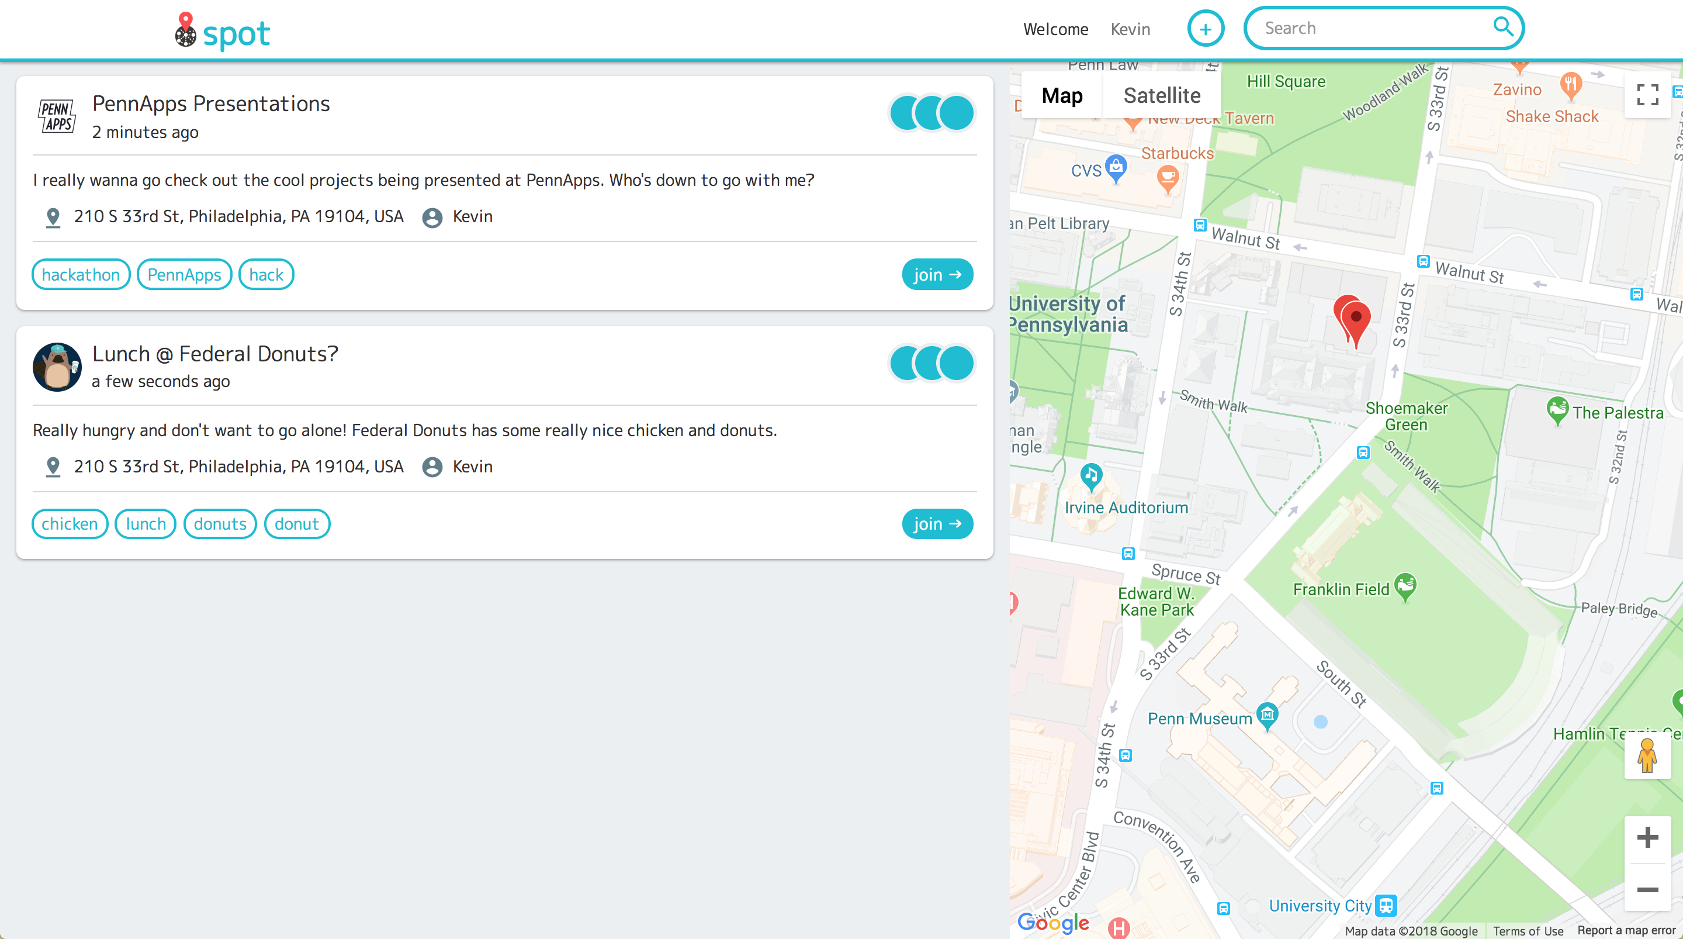Select the Map view tab
The height and width of the screenshot is (939, 1683).
[1062, 95]
